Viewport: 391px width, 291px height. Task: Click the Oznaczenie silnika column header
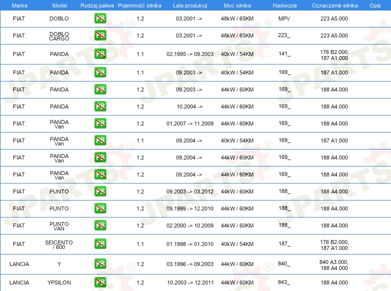335,5
